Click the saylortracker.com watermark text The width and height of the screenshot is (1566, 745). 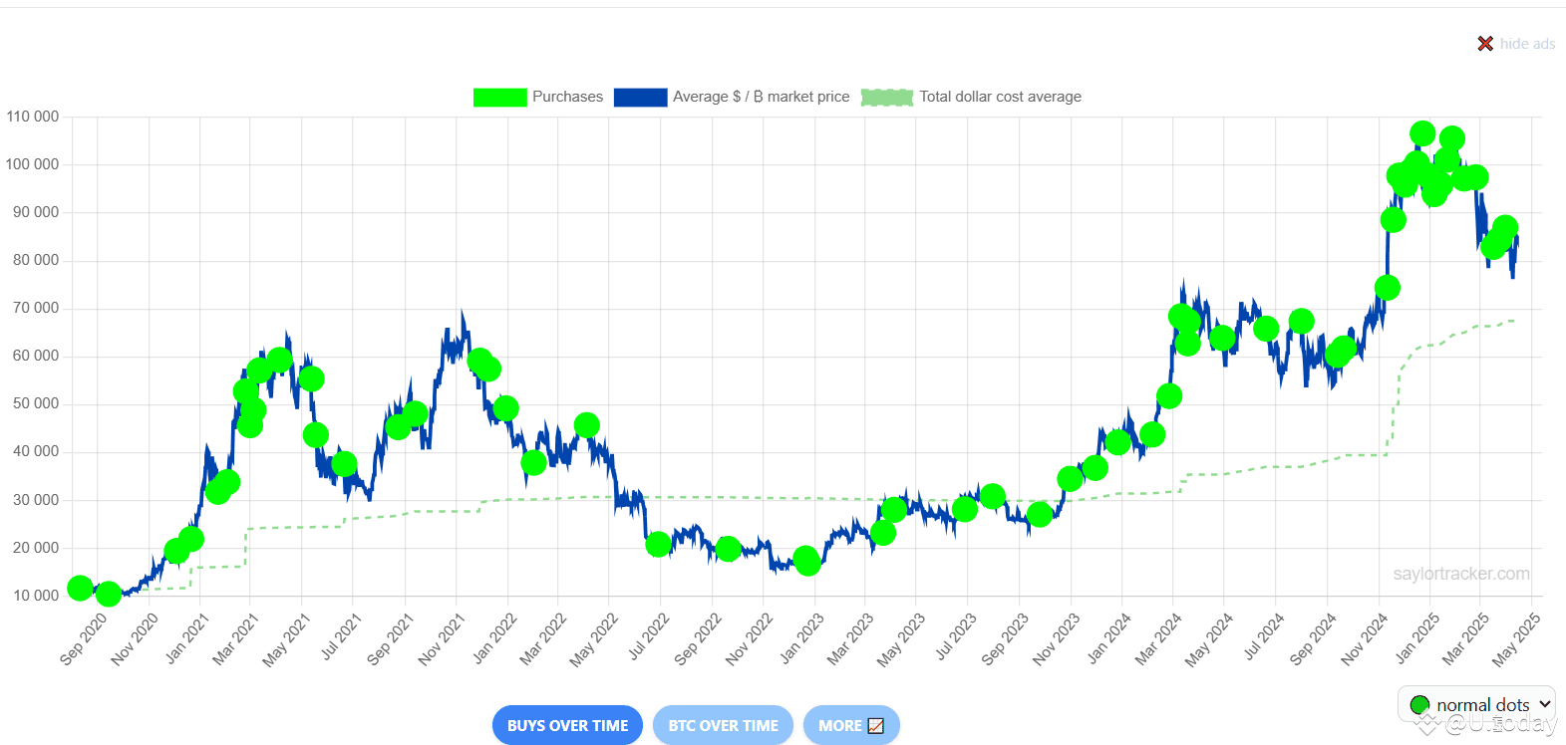tap(1461, 574)
